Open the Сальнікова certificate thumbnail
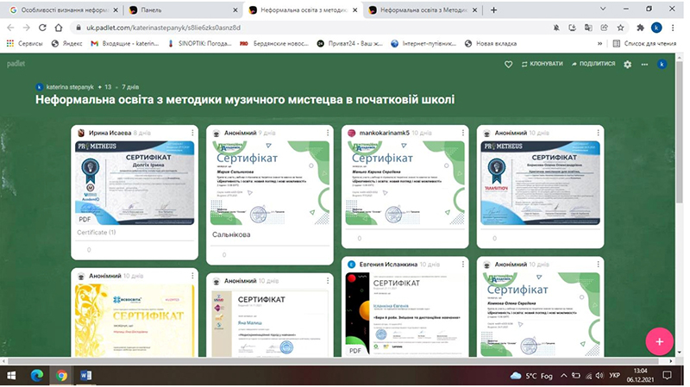This screenshot has height=387, width=690. point(270,183)
